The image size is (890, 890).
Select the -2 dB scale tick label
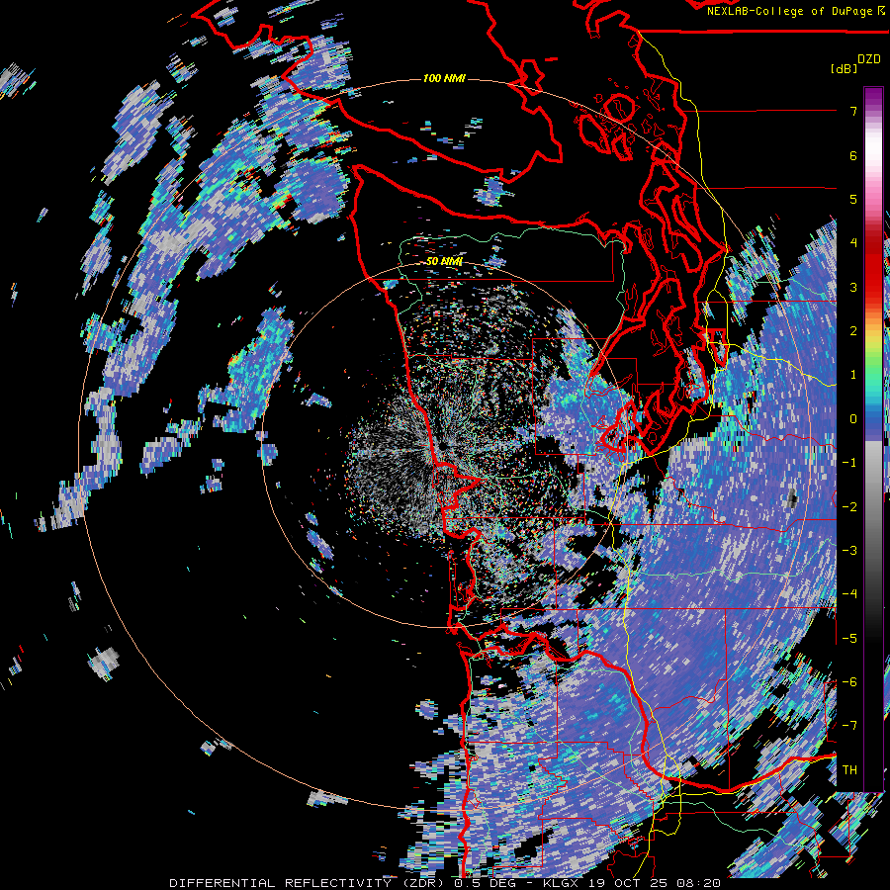click(849, 506)
